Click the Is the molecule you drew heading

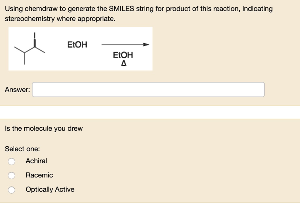[44, 128]
